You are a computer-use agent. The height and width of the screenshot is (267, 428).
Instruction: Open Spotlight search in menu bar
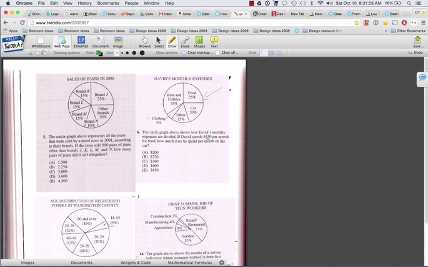tap(409, 3)
